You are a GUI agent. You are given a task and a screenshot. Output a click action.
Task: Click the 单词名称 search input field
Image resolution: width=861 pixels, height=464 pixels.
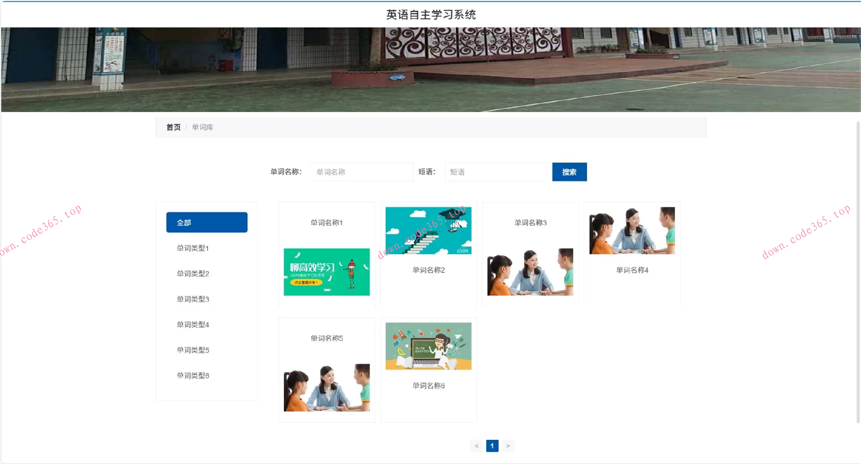(361, 172)
